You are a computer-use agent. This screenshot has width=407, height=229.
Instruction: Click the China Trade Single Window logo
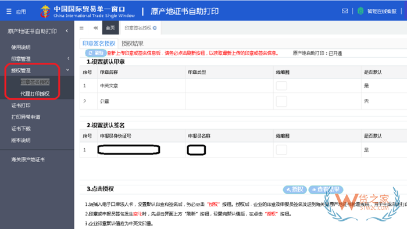[x=45, y=12]
